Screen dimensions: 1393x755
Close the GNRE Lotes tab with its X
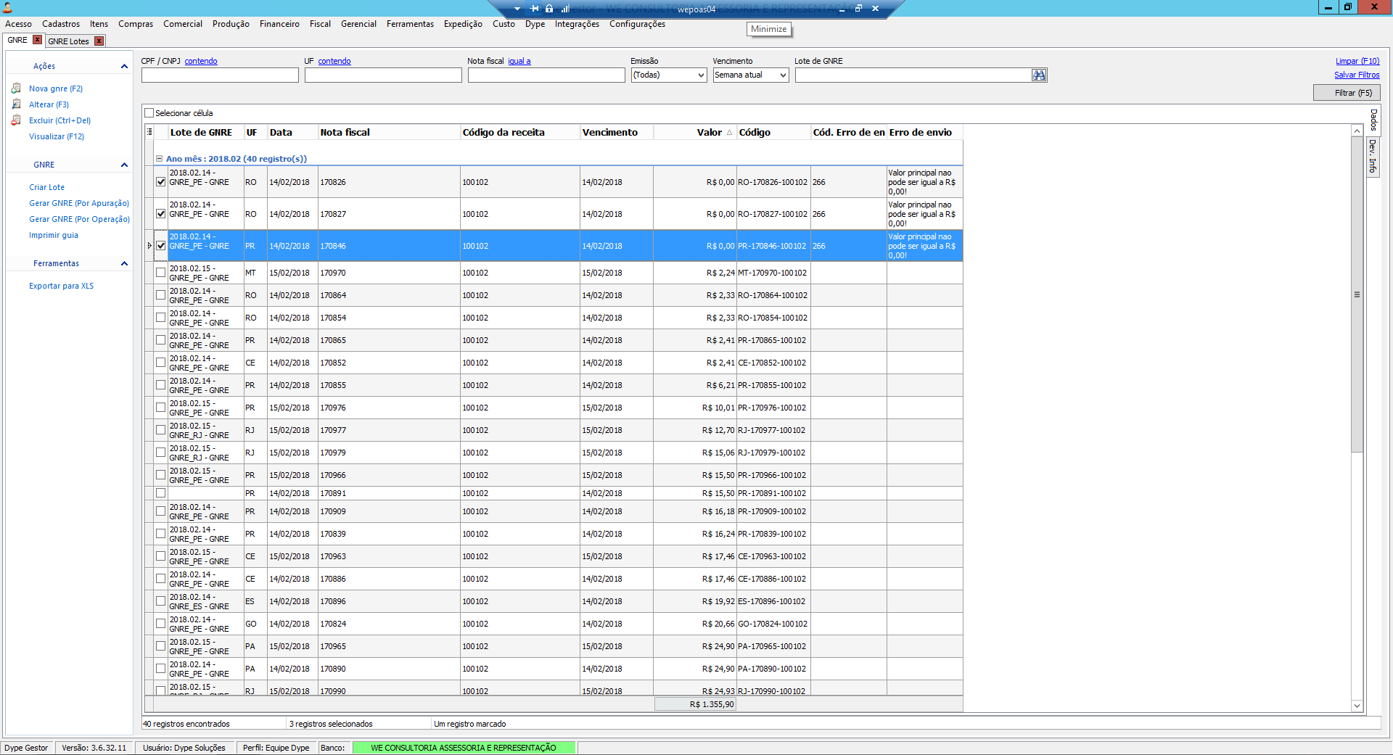click(99, 41)
